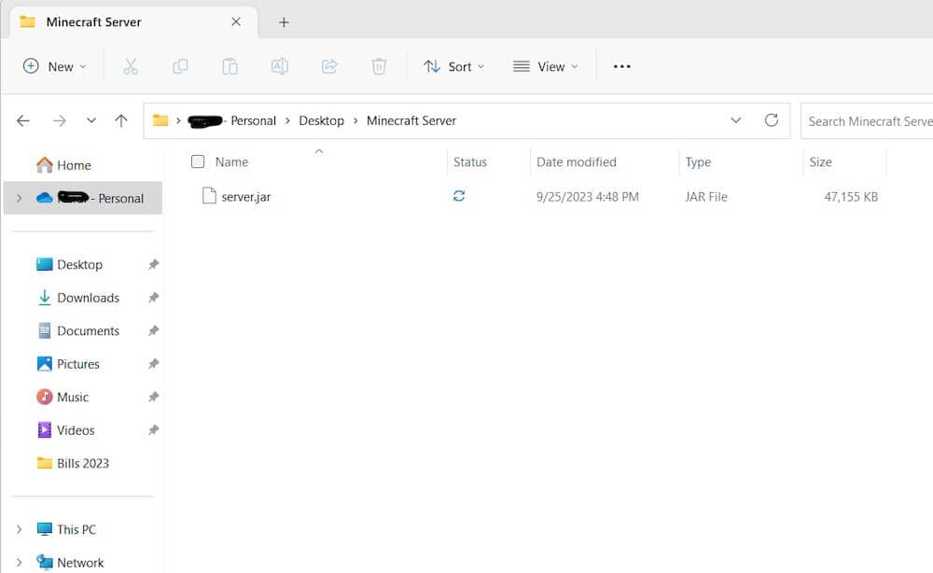
Task: Open the View options dropdown
Action: [546, 65]
